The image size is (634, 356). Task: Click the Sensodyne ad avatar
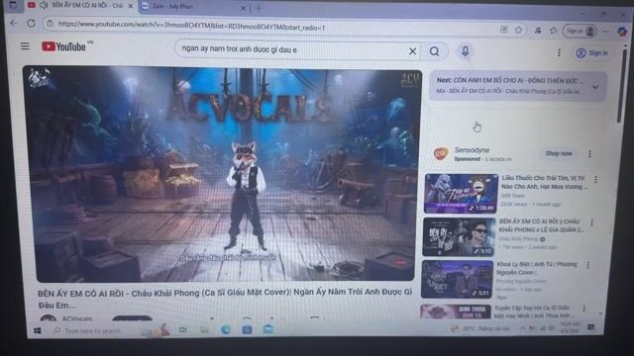[440, 154]
